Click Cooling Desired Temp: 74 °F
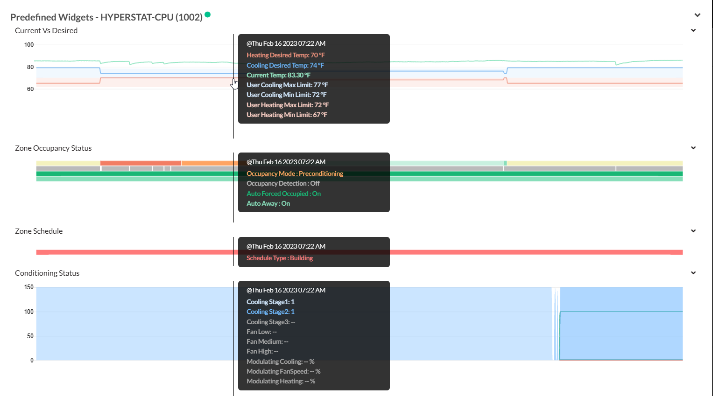Image resolution: width=713 pixels, height=396 pixels. 285,65
